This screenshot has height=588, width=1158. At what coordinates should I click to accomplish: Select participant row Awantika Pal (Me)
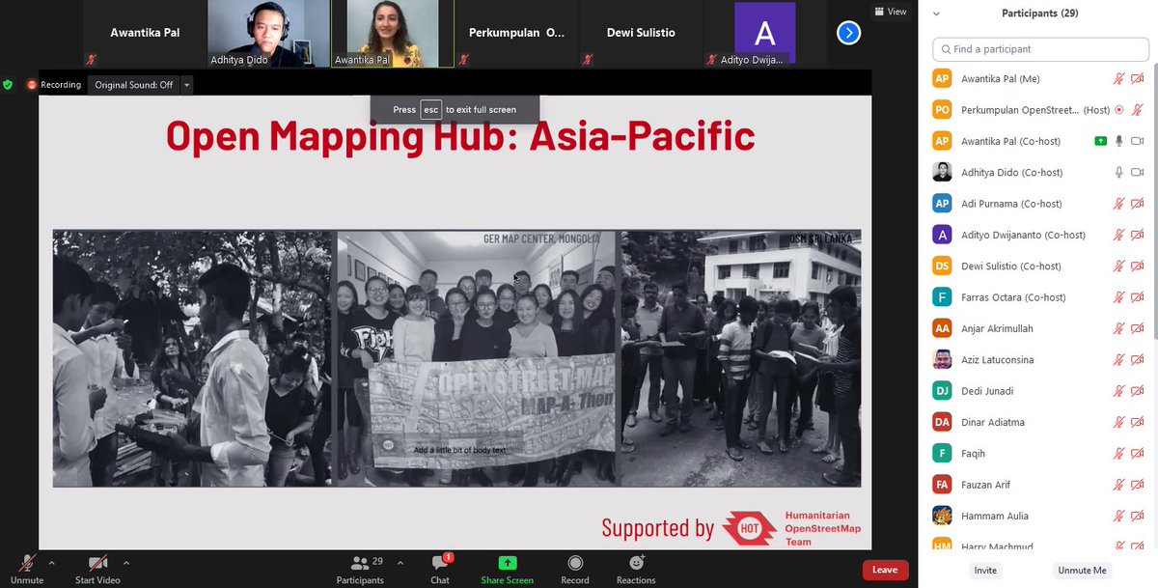1038,79
